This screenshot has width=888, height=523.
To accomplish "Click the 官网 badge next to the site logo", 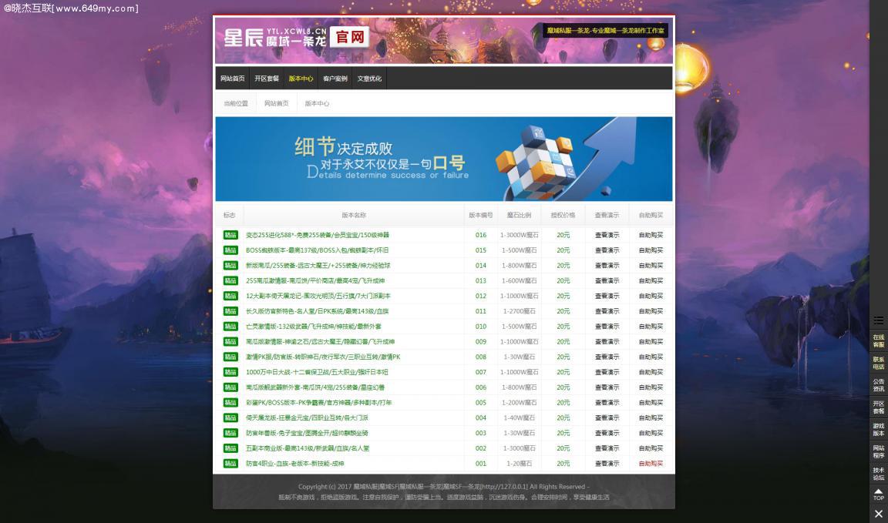I will pos(351,36).
